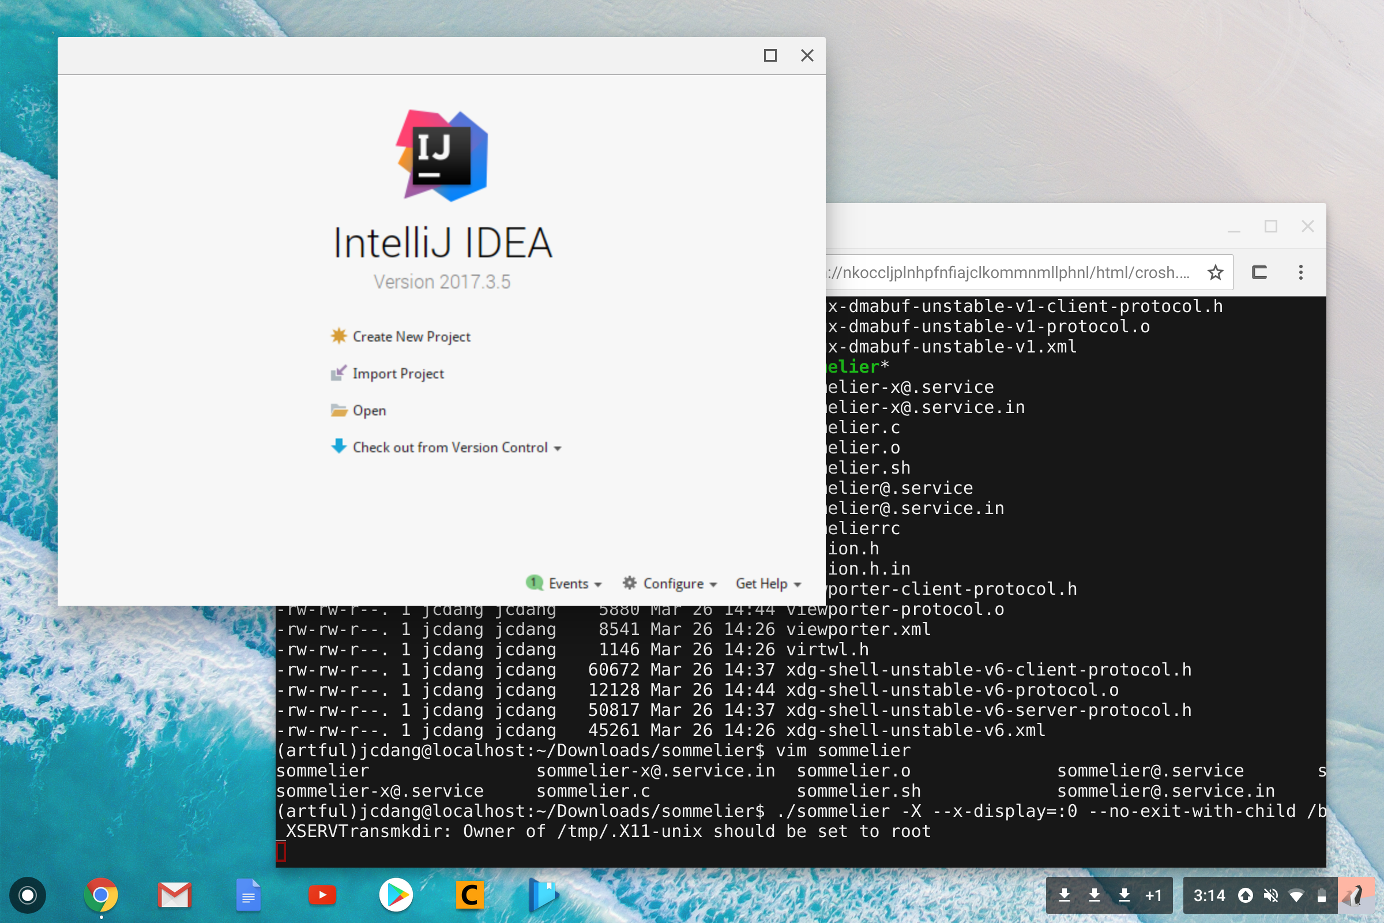Click the terminal cursor at the prompt
The image size is (1384, 923).
pos(281,851)
